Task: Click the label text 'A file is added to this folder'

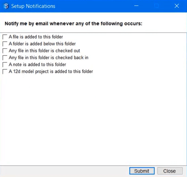Action: click(36, 37)
